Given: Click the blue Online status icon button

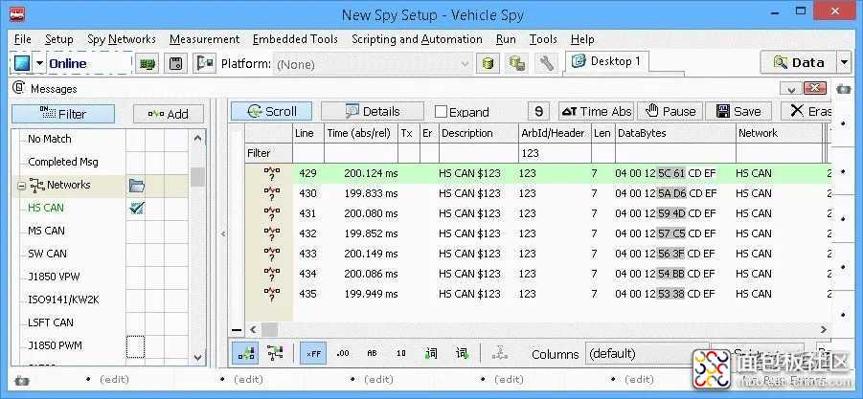Looking at the screenshot, I should [x=21, y=63].
